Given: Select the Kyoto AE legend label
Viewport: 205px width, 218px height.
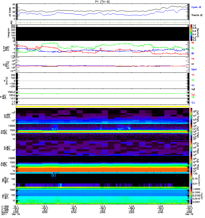Looking at the screenshot, I should (x=196, y=7).
